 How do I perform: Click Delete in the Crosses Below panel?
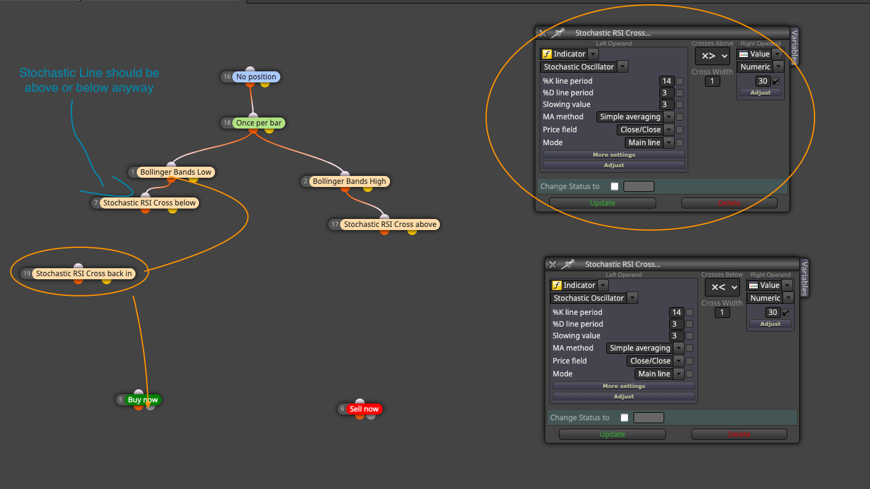[x=739, y=434]
